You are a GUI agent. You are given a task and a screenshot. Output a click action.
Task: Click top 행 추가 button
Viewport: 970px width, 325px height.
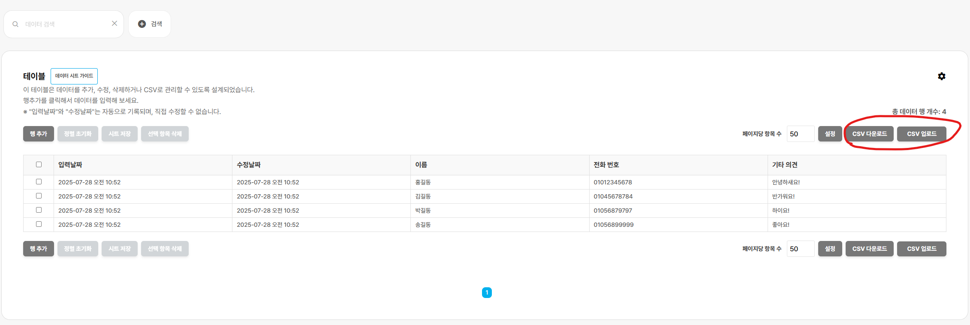coord(39,134)
